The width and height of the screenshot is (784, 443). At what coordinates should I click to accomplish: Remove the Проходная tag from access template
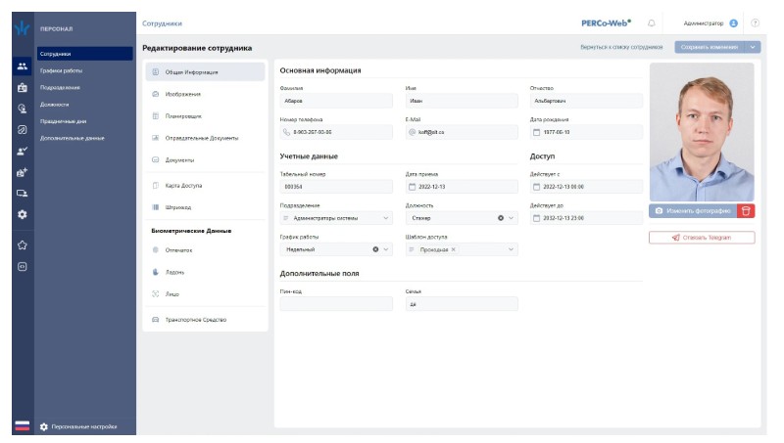(453, 249)
